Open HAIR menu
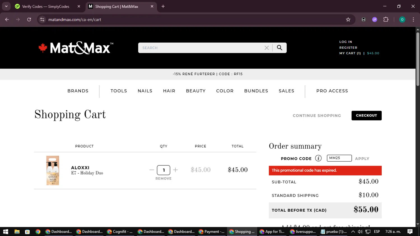This screenshot has height=236, width=420. point(169,91)
